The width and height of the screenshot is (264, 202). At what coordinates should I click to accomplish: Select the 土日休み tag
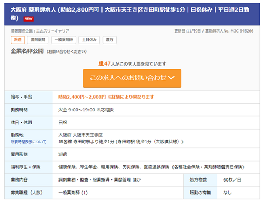[x=89, y=40]
